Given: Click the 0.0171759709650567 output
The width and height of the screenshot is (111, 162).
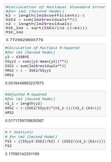Looking at the screenshot, I should click(x=24, y=121).
